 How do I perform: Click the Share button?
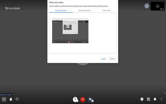(112, 59)
